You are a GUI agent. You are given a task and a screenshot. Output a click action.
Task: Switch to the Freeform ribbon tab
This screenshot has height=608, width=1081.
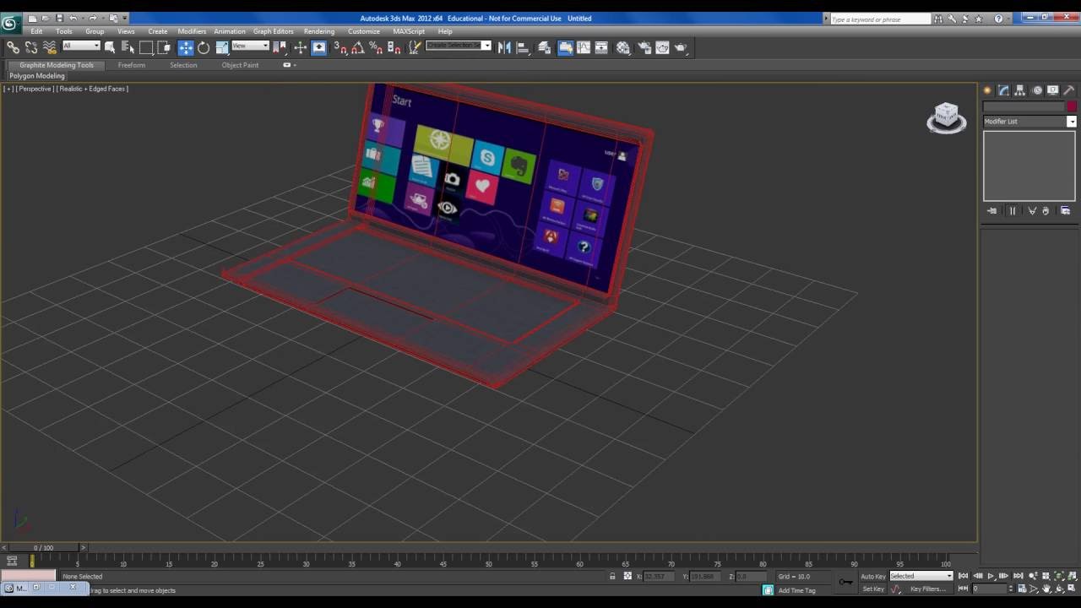tap(131, 65)
